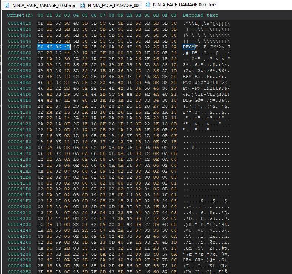
Task: Click byte 5B in row 00004060
Action: 138,53
